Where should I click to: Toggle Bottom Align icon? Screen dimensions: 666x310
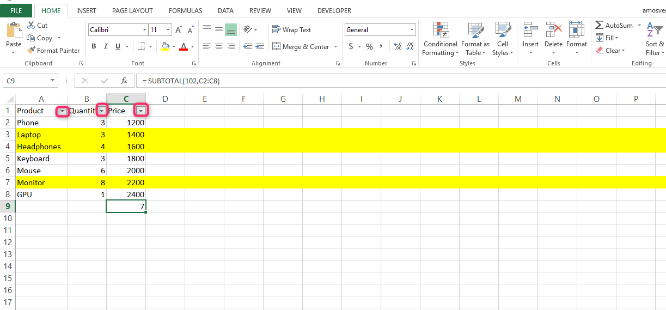[x=231, y=29]
